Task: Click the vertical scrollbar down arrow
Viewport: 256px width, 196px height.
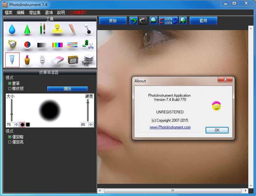Action: point(251,186)
